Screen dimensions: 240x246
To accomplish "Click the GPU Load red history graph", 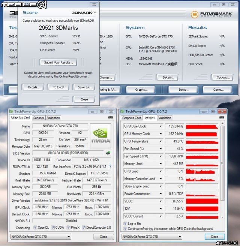I will click(x=202, y=171).
